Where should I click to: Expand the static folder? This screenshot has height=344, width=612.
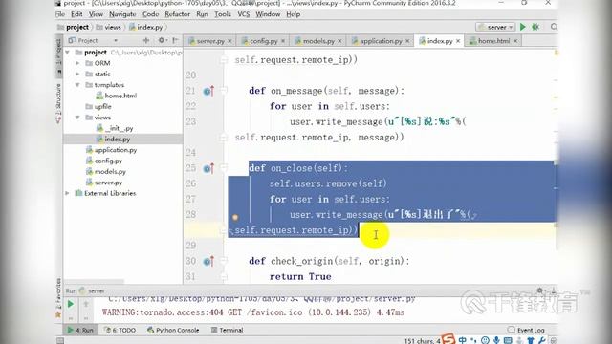(77, 75)
